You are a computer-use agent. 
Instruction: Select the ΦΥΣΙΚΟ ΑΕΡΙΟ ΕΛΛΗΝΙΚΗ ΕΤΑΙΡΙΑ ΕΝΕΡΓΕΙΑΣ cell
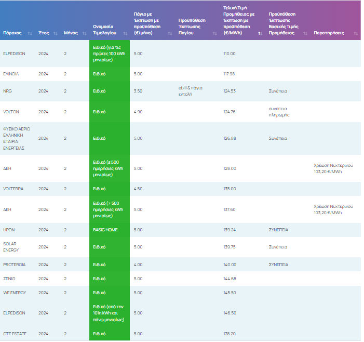pyautogui.click(x=17, y=138)
